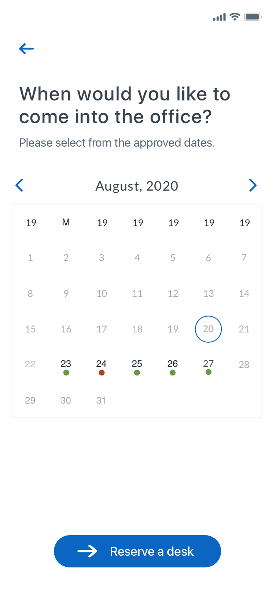Tap the battery status icon
275x596 pixels.
pyautogui.click(x=253, y=17)
